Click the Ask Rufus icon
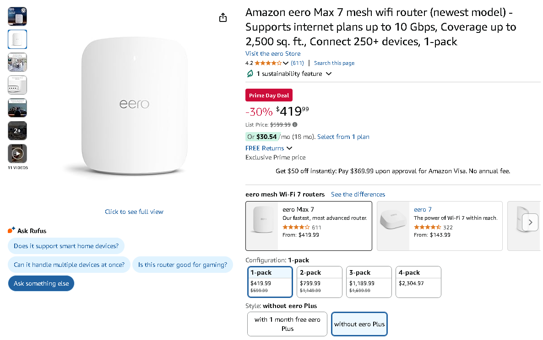543x340 pixels. tap(11, 230)
